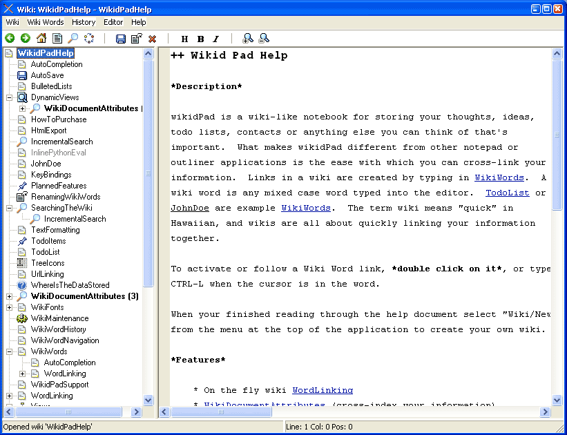Viewport: 567px width, 435px height.
Task: Click the green Back arrow toolbar icon
Action: (10, 39)
